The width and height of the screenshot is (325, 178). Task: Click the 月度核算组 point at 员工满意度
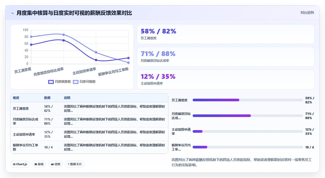31,45
